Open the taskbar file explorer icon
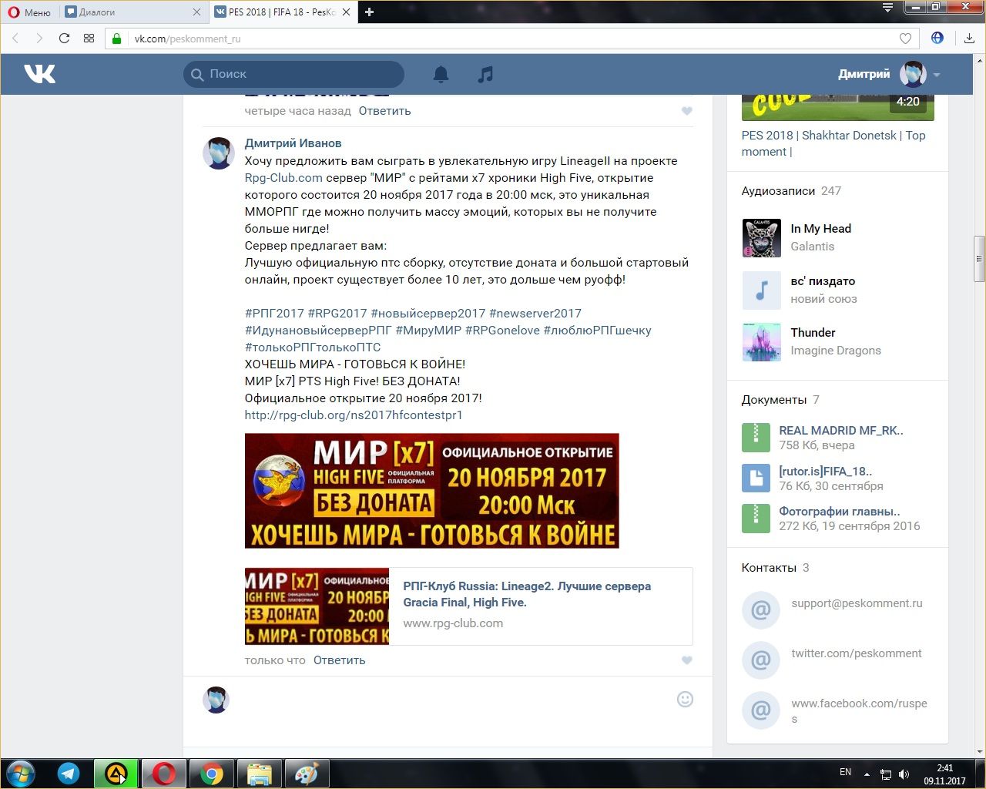This screenshot has width=986, height=789. point(259,774)
